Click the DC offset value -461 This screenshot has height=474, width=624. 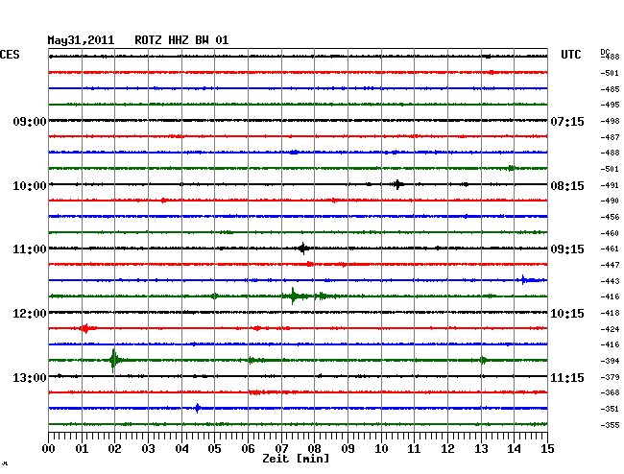(610, 249)
